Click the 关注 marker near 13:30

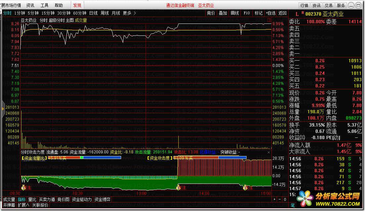click(181, 188)
